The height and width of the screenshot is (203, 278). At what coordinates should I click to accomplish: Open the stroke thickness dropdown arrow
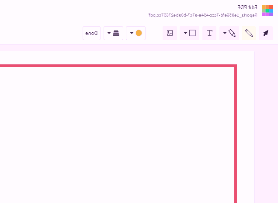pos(108,33)
